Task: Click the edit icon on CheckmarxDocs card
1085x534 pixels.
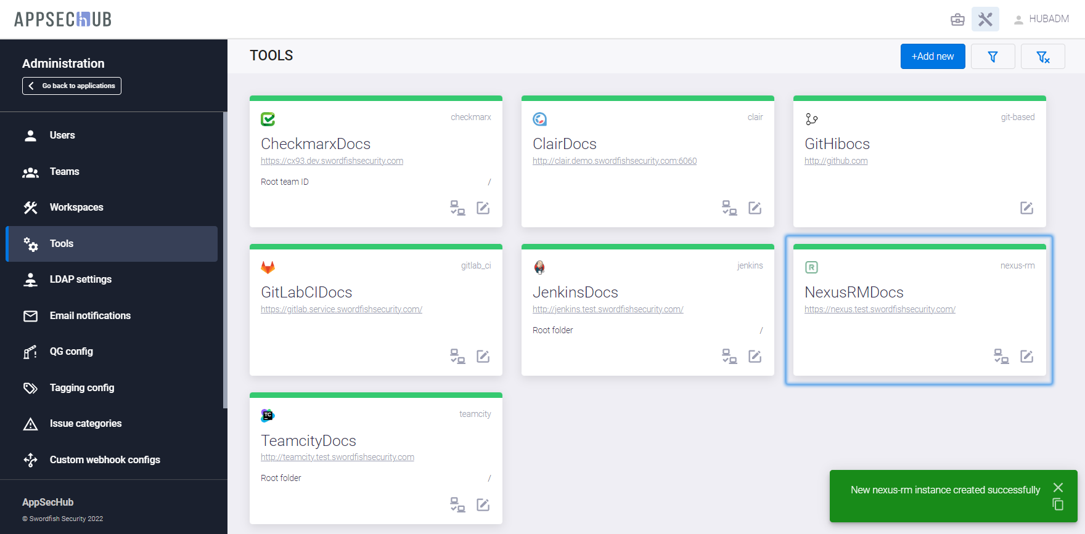Action: click(x=483, y=208)
